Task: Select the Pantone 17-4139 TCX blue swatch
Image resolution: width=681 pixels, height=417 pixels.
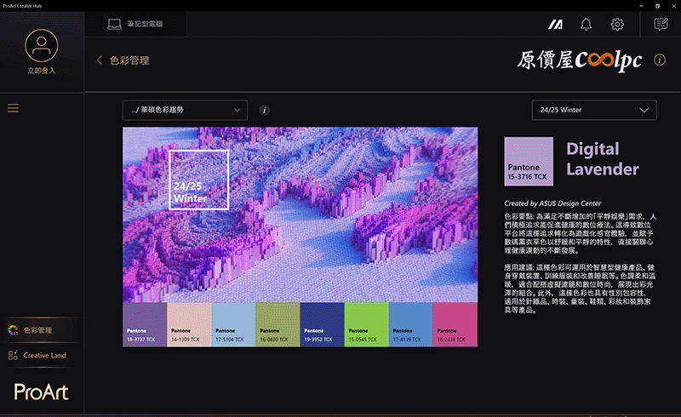Action: click(411, 324)
